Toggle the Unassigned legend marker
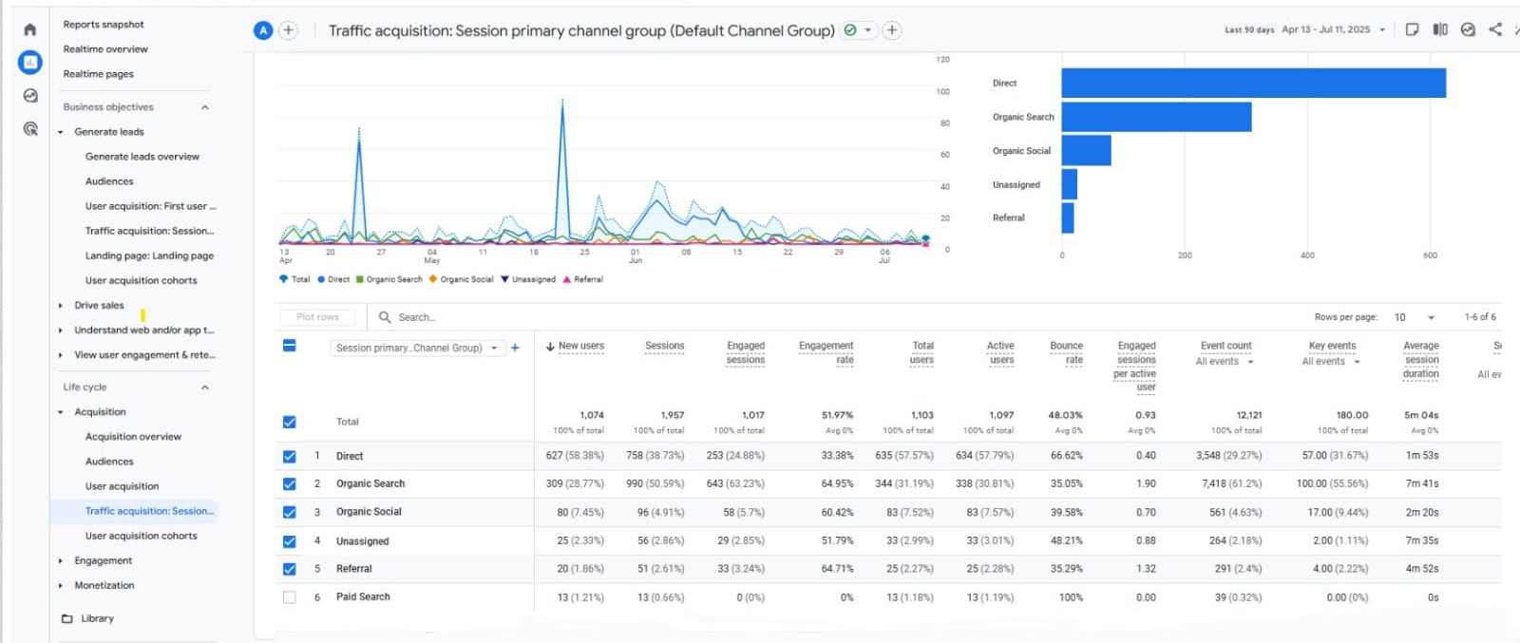This screenshot has width=1520, height=643. (x=505, y=279)
